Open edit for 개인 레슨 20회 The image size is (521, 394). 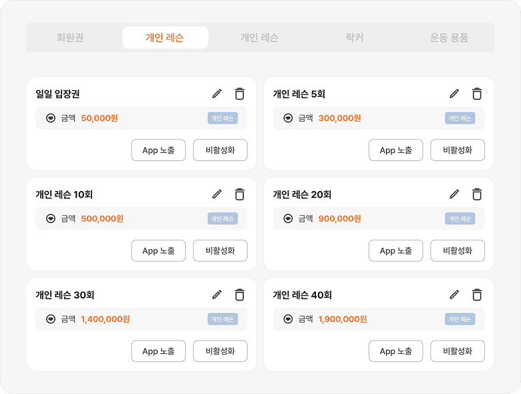(x=454, y=194)
